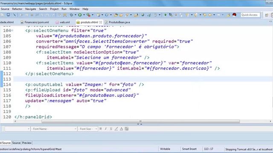Screen dimensions: 273x153
Task: Open the Run menu
Action: [x=64, y=9]
